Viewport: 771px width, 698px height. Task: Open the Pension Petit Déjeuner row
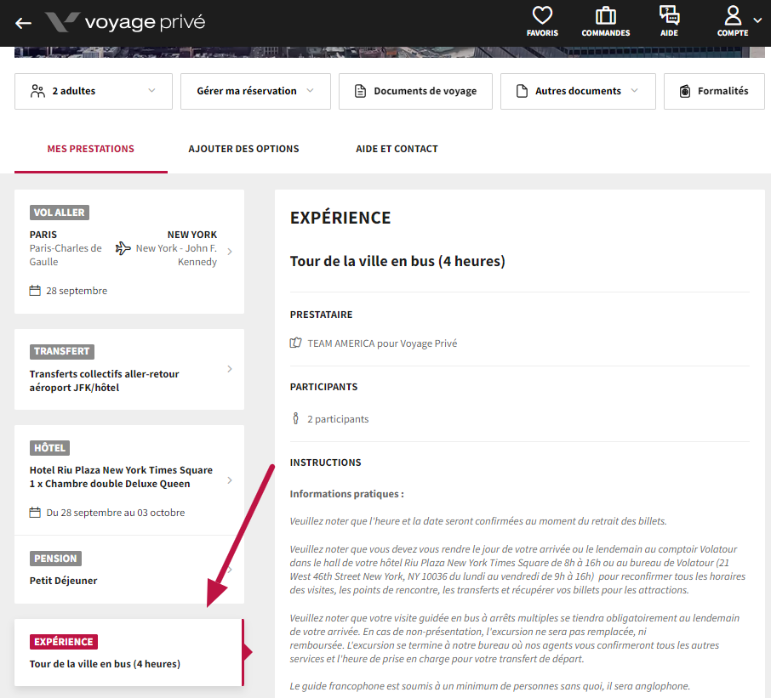point(129,570)
